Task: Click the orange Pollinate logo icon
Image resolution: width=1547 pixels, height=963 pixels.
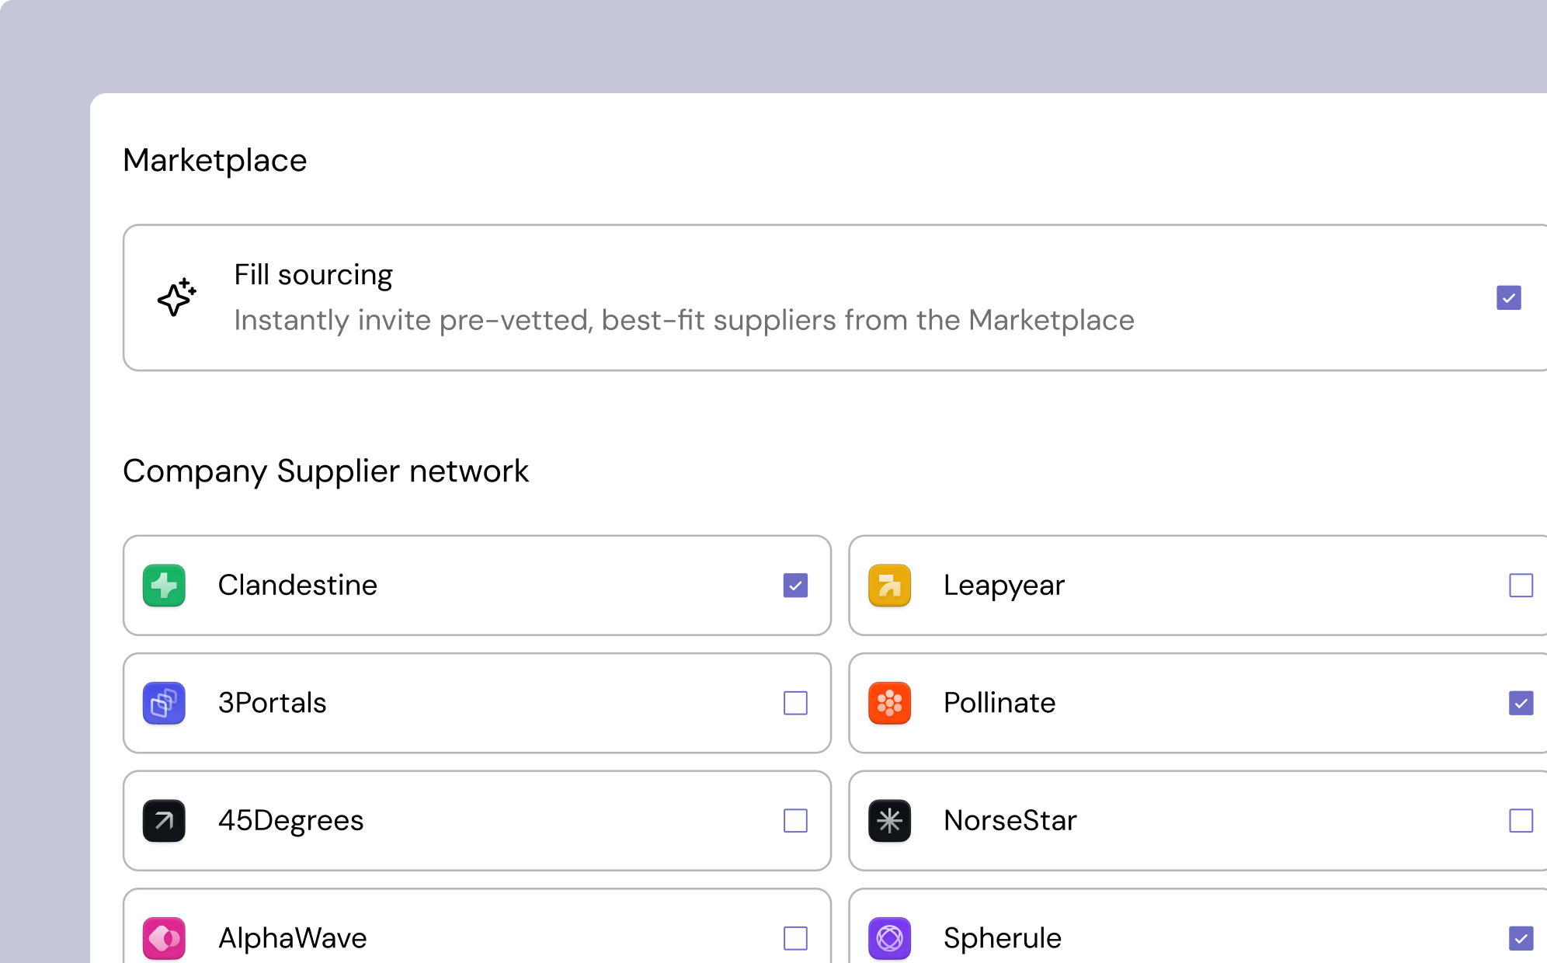Action: pos(889,704)
